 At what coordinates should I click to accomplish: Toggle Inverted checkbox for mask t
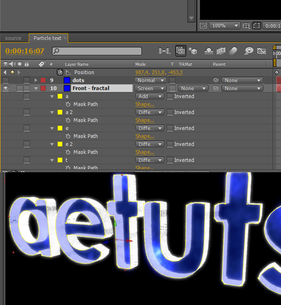[170, 160]
